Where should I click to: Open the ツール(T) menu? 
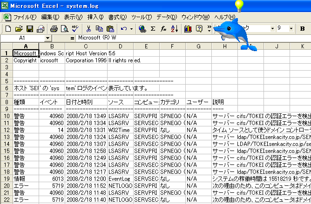[142, 17]
